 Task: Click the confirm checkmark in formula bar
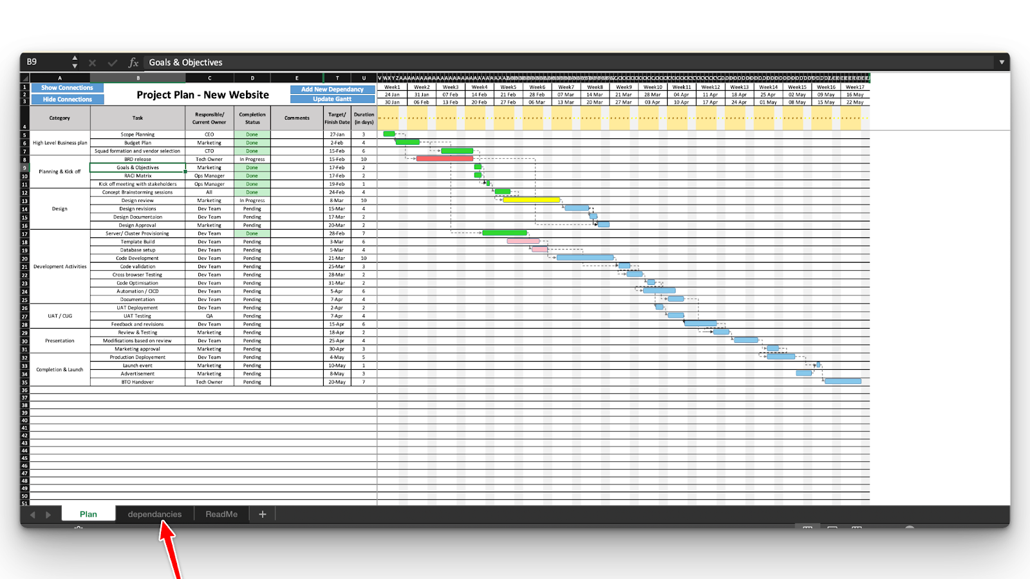pos(113,62)
